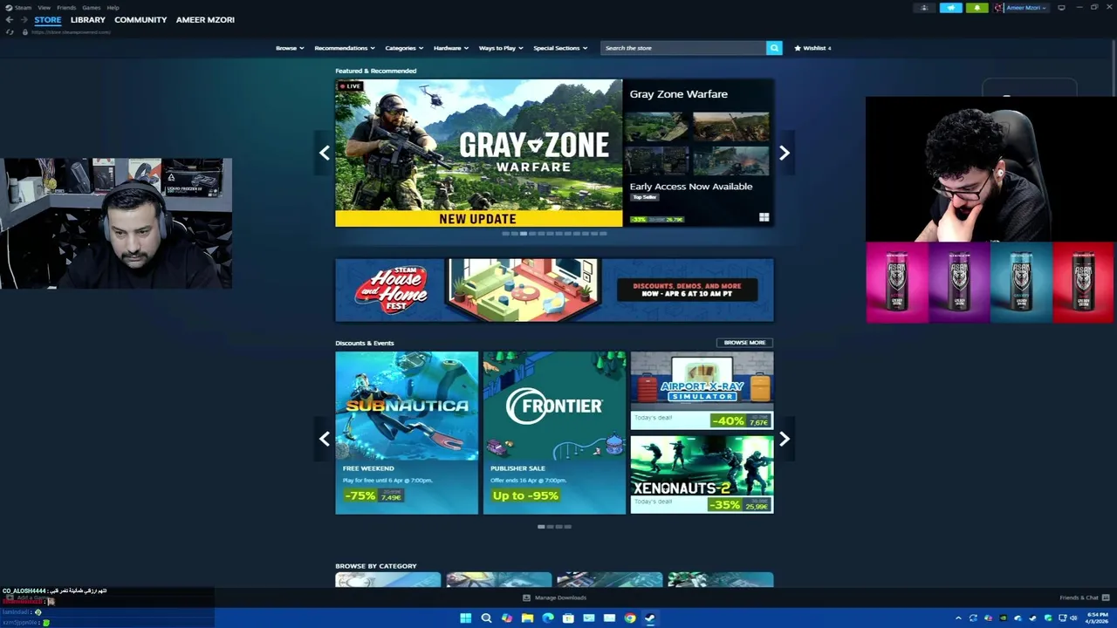This screenshot has width=1117, height=628.
Task: Expand the Categories dropdown
Action: click(x=404, y=48)
